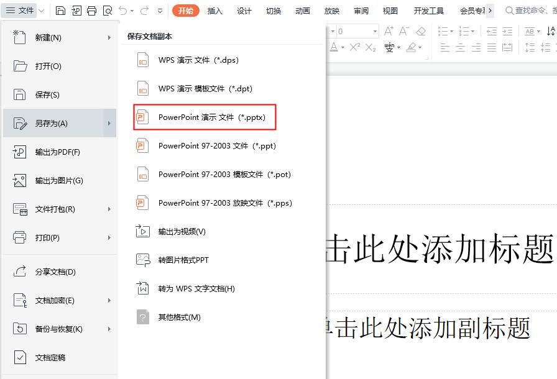Expand the undo history dropdown arrow

point(132,11)
